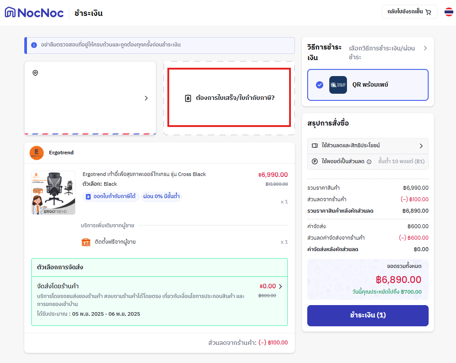Expand the shipping address card chevron
Viewport: 456px width, 363px height.
146,98
